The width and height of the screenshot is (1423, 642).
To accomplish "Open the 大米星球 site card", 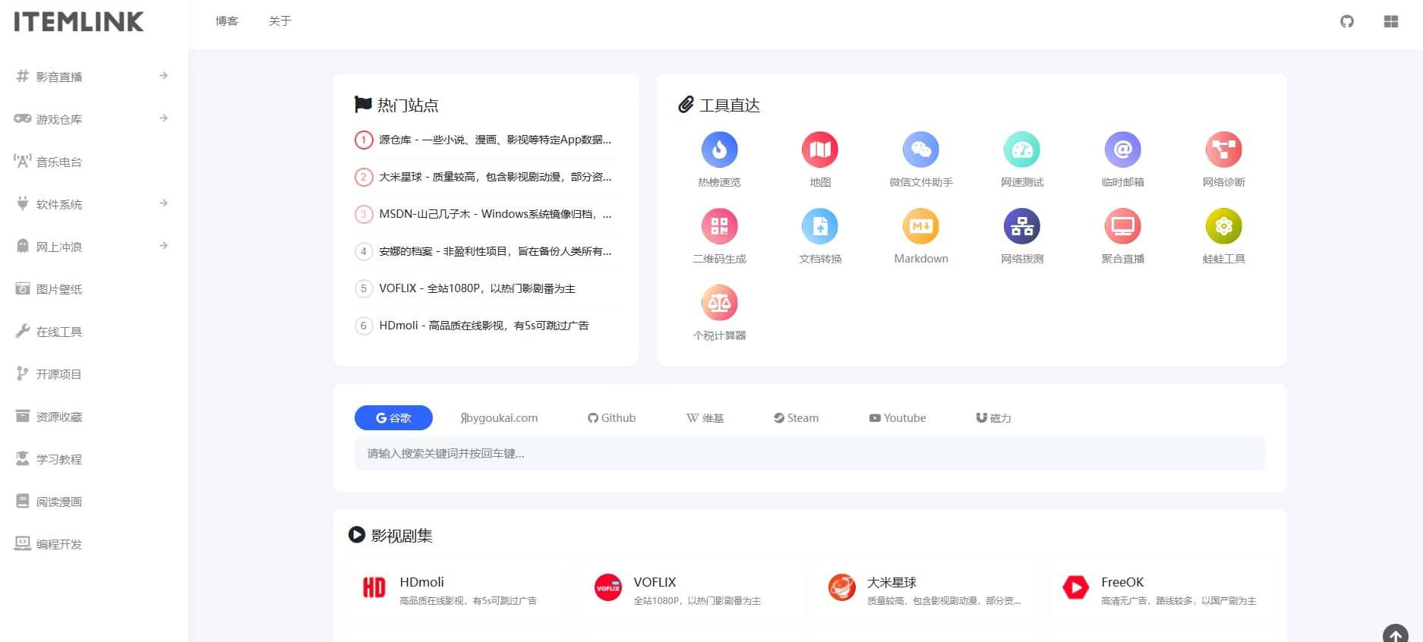I will click(x=926, y=590).
